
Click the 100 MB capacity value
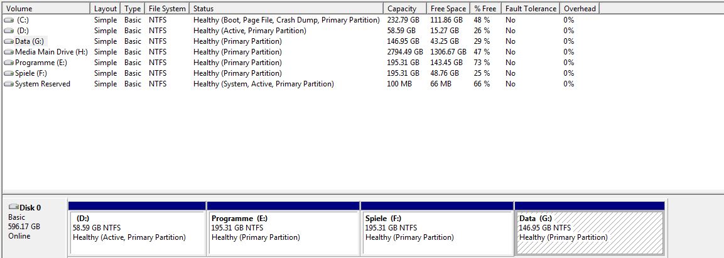coord(400,84)
